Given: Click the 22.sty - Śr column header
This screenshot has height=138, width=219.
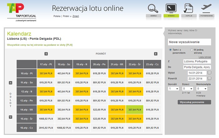Looking at the screenshot, I should pos(135,64).
